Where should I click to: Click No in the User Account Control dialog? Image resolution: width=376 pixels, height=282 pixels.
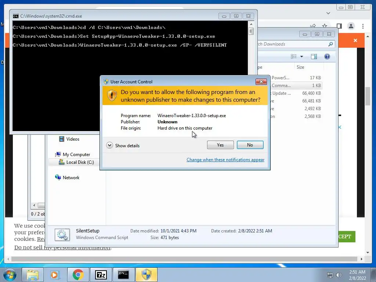tap(250, 145)
